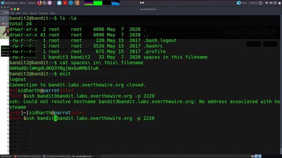Click the quote marks applet in top panel
The image size is (282, 158).
coord(142,3)
